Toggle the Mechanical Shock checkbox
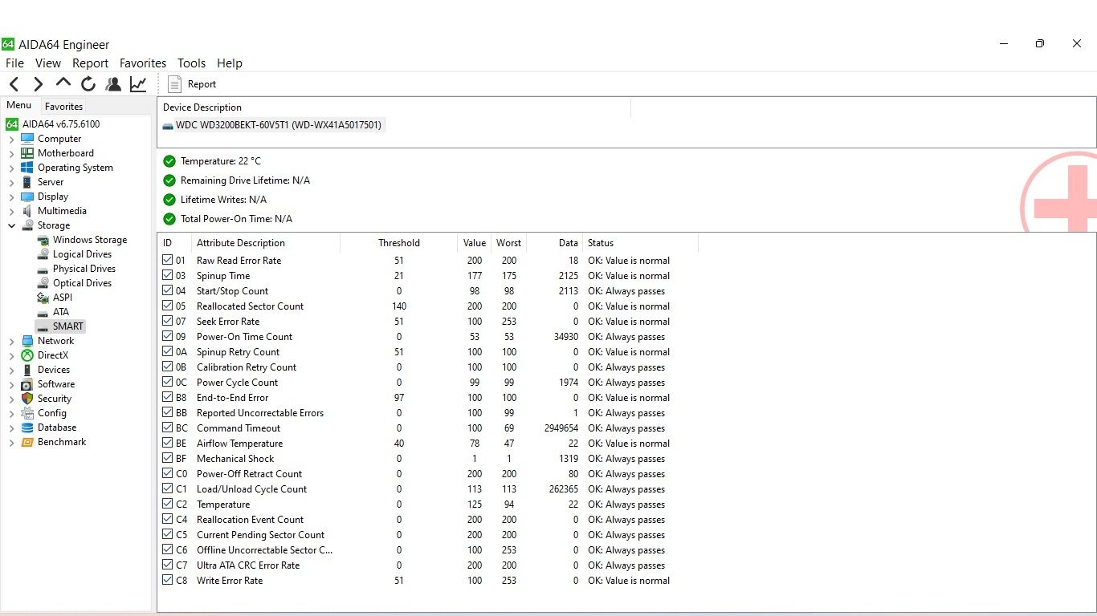This screenshot has height=616, width=1097. point(167,458)
